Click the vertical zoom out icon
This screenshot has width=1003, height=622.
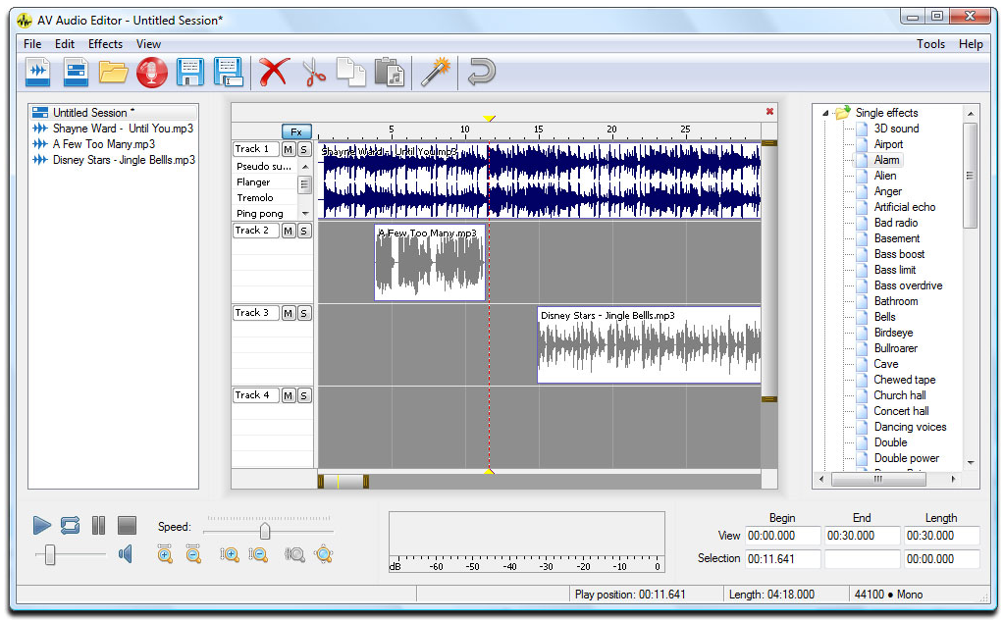coord(258,554)
